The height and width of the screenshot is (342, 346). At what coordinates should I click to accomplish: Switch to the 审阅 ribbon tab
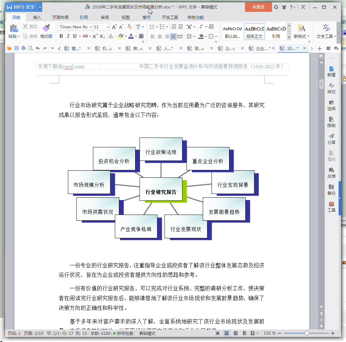pos(105,18)
